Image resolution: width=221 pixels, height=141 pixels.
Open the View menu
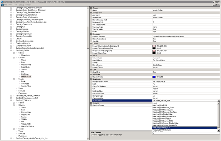10,5
